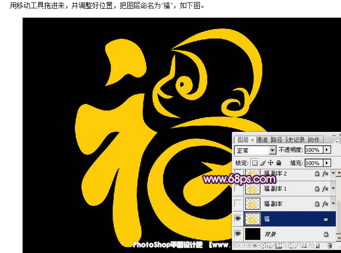Click the opacity value field showing 100%

click(313, 150)
